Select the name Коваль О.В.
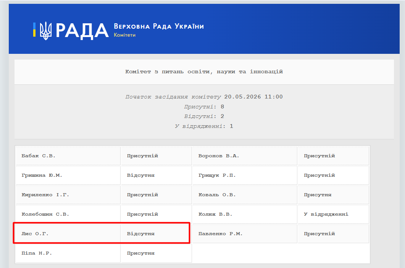This screenshot has width=405, height=268. pyautogui.click(x=217, y=195)
